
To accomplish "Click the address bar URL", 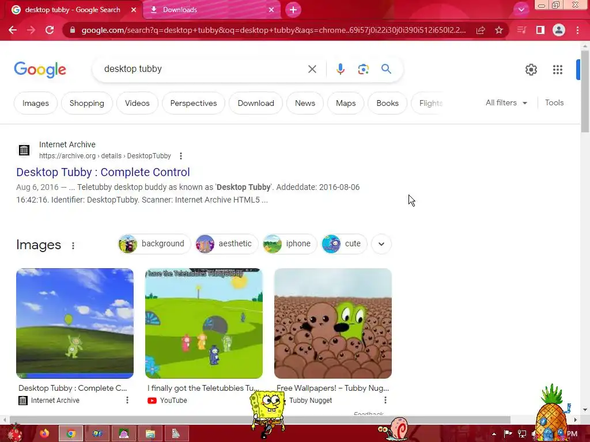I will (x=274, y=30).
